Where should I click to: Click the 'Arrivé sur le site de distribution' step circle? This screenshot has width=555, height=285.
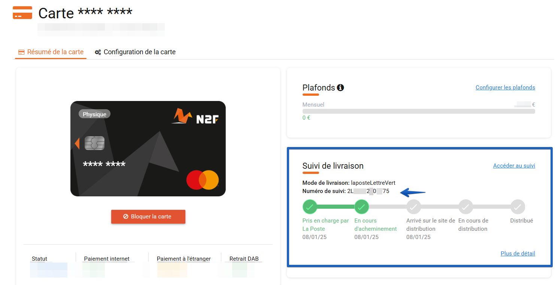click(x=414, y=206)
